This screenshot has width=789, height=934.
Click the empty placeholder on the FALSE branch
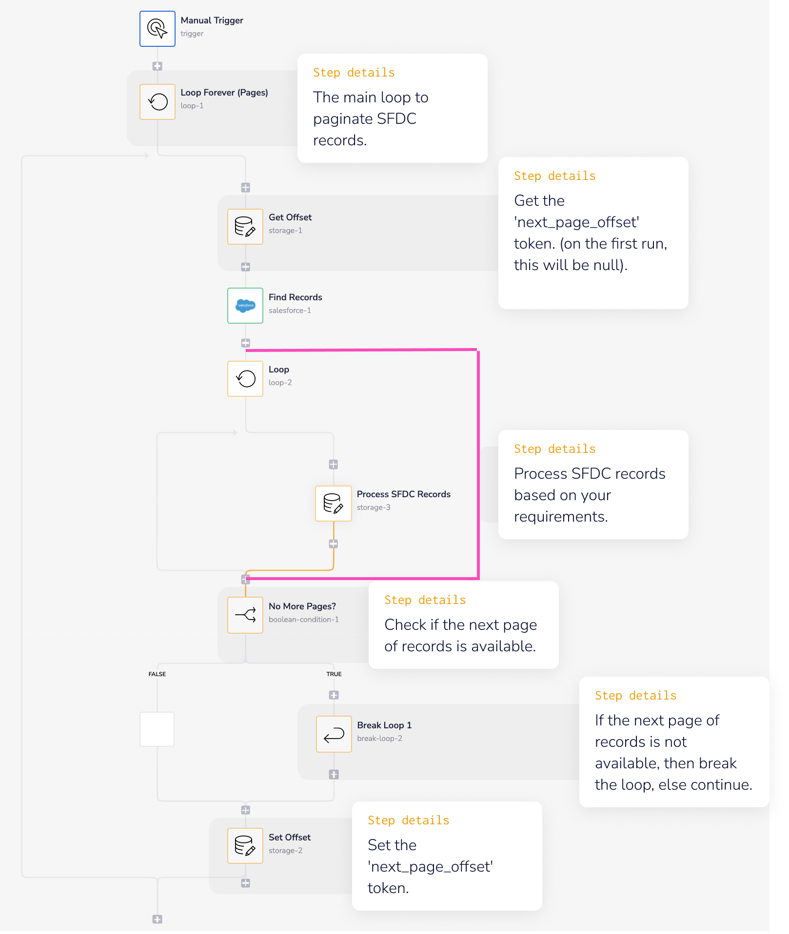tap(157, 730)
